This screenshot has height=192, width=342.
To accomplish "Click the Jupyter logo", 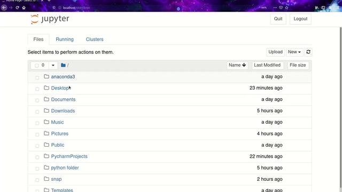I will tap(50, 19).
